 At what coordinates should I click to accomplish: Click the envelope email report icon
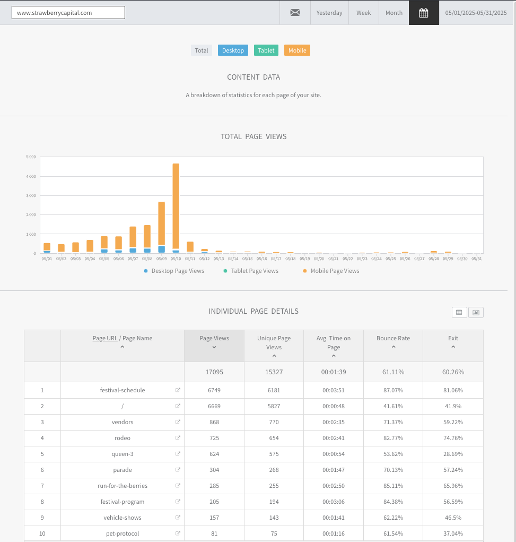pyautogui.click(x=295, y=13)
